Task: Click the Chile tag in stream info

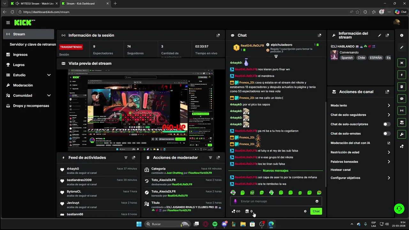Action: coord(361,58)
